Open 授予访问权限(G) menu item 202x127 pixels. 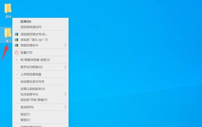(40, 67)
